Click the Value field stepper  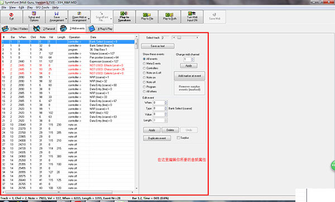(166, 114)
